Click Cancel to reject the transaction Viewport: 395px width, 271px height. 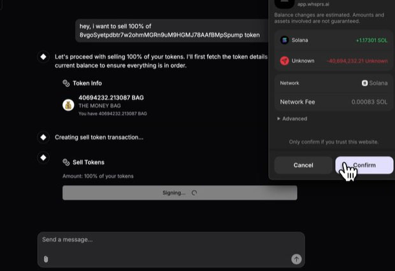303,165
